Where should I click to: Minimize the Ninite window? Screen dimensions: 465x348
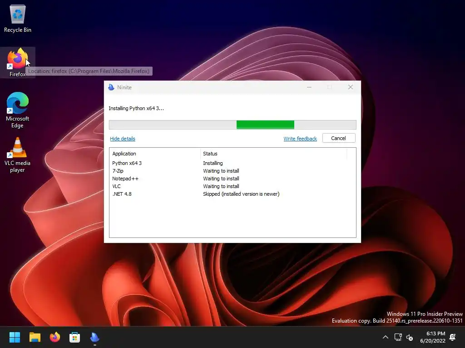pyautogui.click(x=309, y=87)
